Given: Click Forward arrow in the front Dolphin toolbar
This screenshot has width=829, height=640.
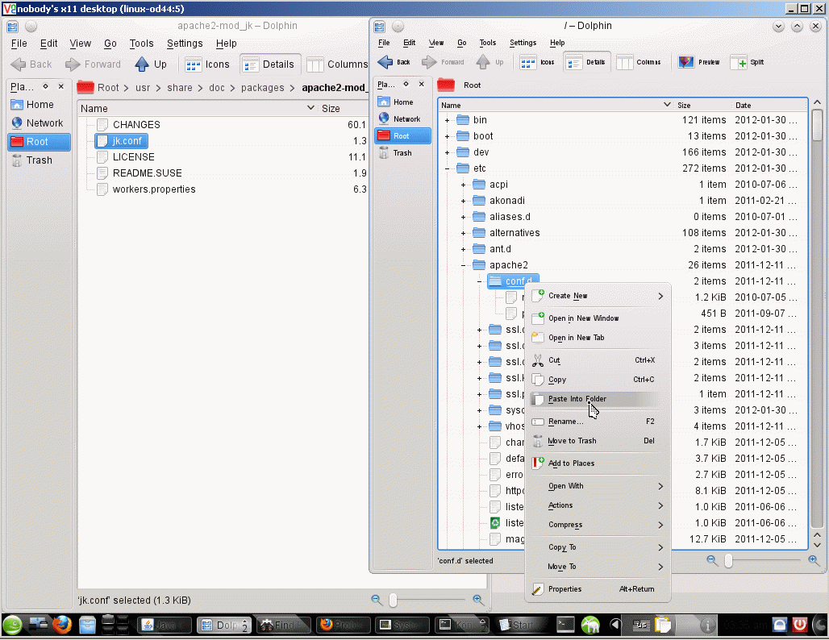Looking at the screenshot, I should pyautogui.click(x=443, y=62).
